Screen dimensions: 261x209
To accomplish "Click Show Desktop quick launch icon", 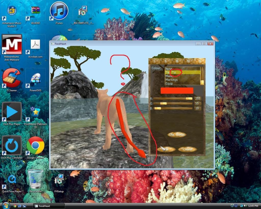I will (19, 206).
